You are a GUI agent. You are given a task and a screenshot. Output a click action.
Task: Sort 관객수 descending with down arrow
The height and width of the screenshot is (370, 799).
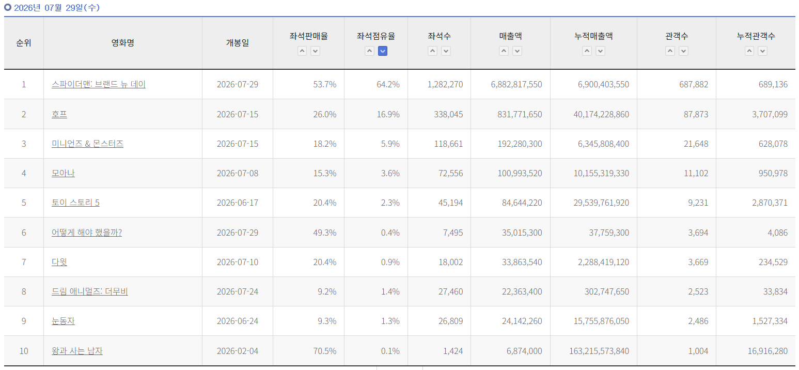tap(683, 51)
